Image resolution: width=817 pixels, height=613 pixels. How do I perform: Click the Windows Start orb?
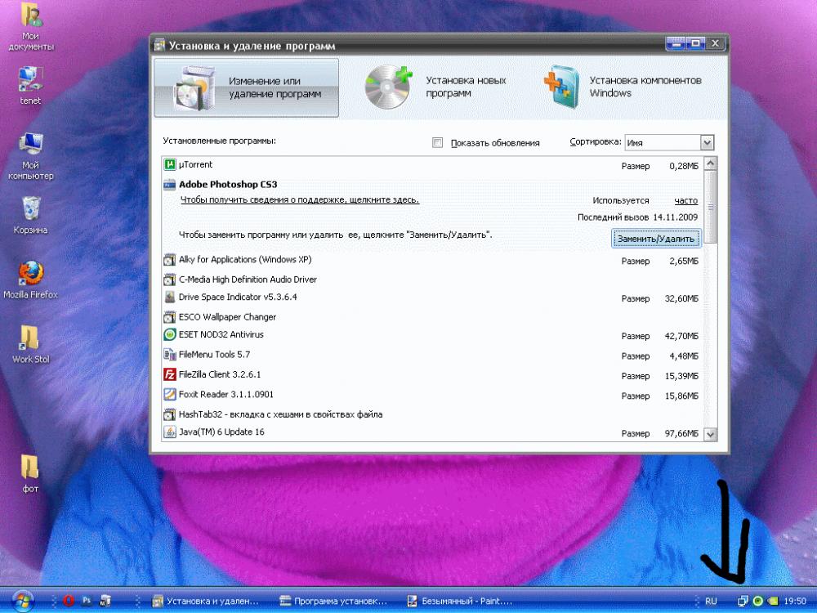[21, 601]
